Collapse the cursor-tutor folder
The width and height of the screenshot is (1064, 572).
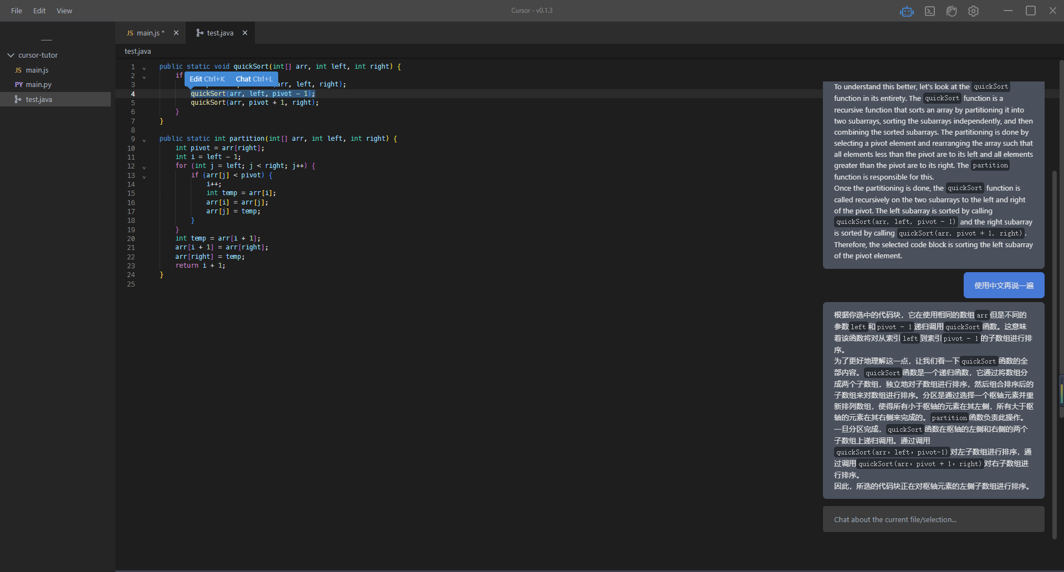point(11,55)
